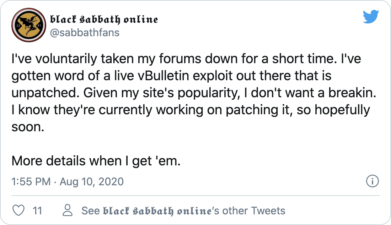Like the tweet with the heart icon

pos(18,210)
